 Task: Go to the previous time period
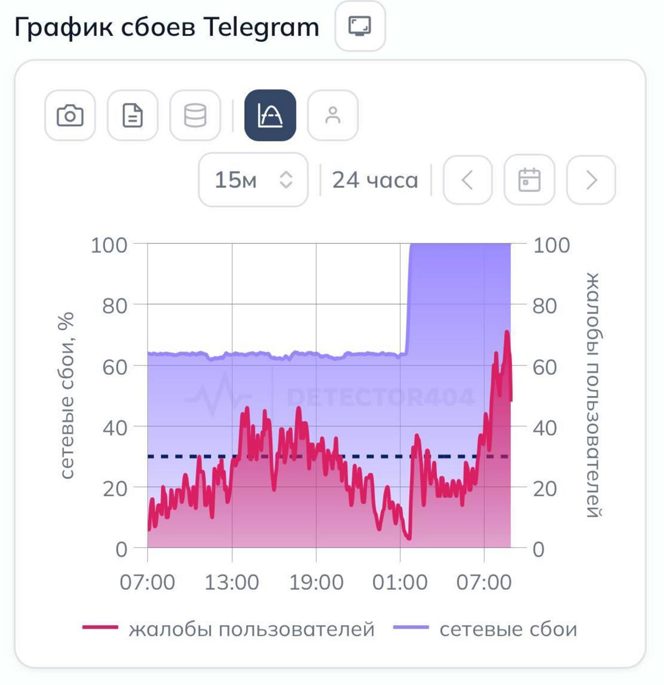tap(467, 180)
